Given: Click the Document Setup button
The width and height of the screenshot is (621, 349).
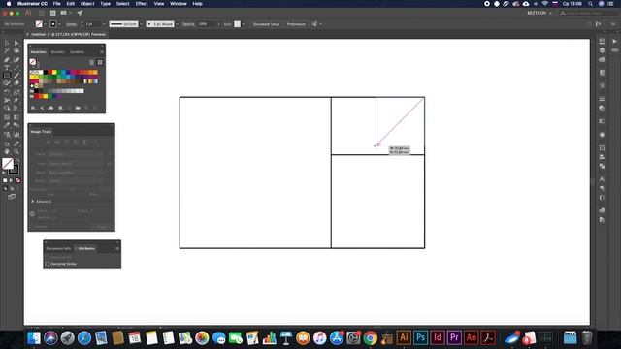Looking at the screenshot, I should click(x=266, y=24).
